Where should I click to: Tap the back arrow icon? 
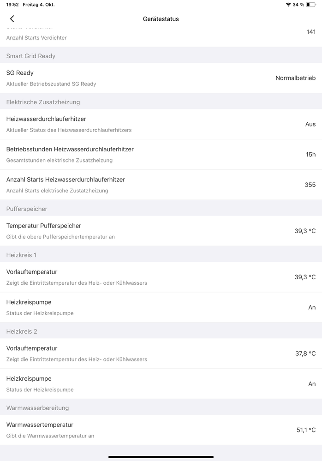point(12,19)
